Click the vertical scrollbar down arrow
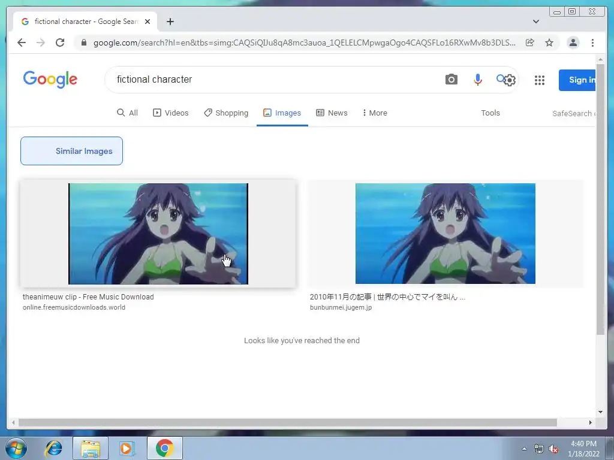614x460 pixels. click(x=600, y=411)
